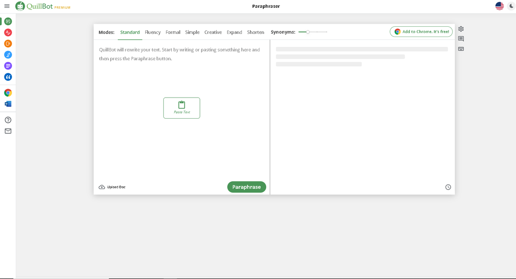Image resolution: width=516 pixels, height=279 pixels.
Task: Click the green Paraphrase button
Action: point(246,187)
